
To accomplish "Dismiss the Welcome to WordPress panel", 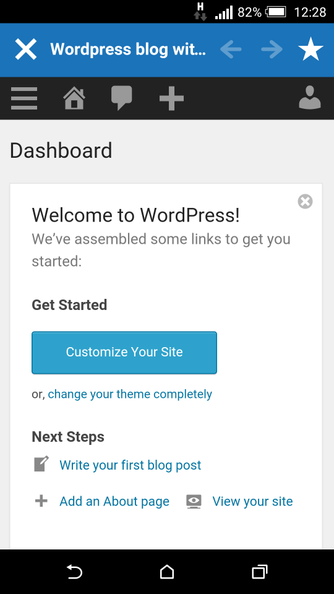I will pyautogui.click(x=305, y=202).
